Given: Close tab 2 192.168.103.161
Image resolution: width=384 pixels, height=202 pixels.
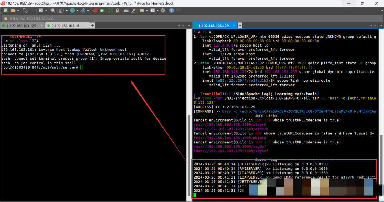Looking at the screenshot, I should [87, 26].
